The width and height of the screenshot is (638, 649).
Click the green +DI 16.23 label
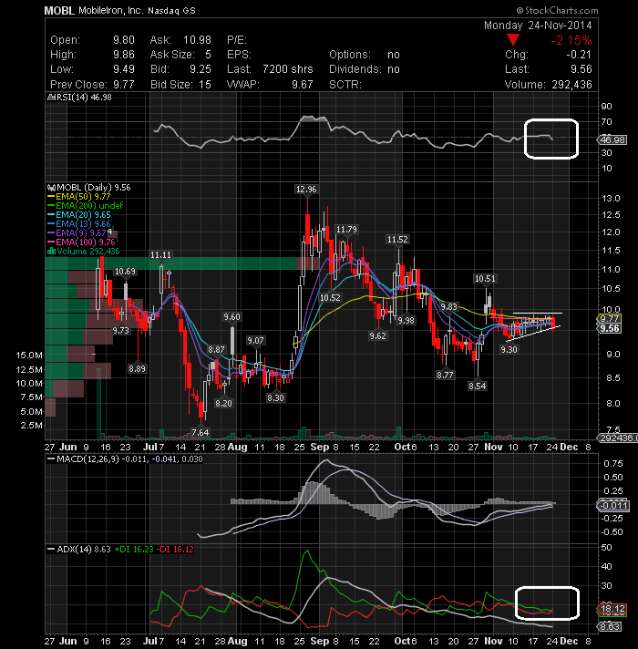pos(134,550)
